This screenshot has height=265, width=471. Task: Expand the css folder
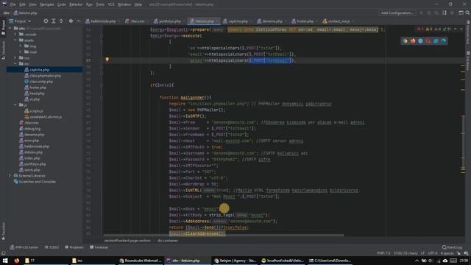coord(15,57)
